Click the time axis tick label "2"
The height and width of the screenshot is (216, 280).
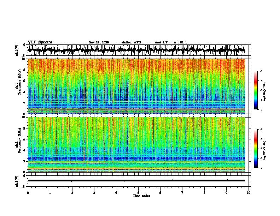click(72, 193)
